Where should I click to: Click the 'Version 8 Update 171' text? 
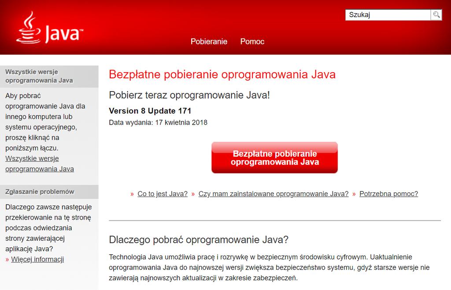coord(150,111)
